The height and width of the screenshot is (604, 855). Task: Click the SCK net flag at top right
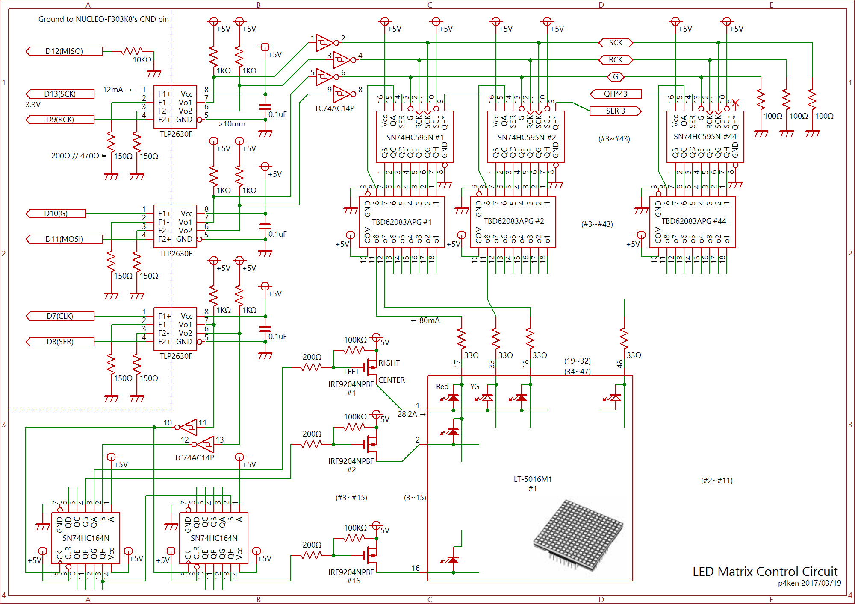616,43
